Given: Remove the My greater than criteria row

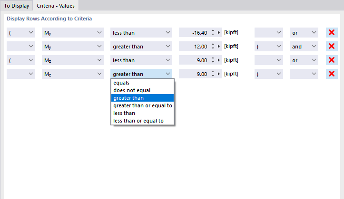Looking at the screenshot, I should pyautogui.click(x=332, y=47).
